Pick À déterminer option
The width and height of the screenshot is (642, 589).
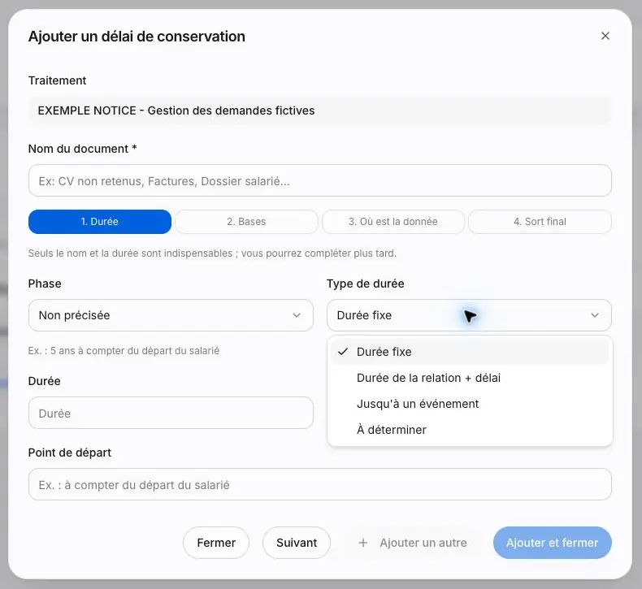pyautogui.click(x=470, y=430)
